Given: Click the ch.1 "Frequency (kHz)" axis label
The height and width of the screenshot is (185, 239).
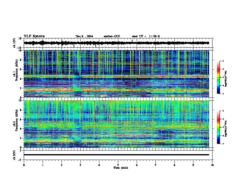Looking at the screenshot, I should click(x=17, y=70).
